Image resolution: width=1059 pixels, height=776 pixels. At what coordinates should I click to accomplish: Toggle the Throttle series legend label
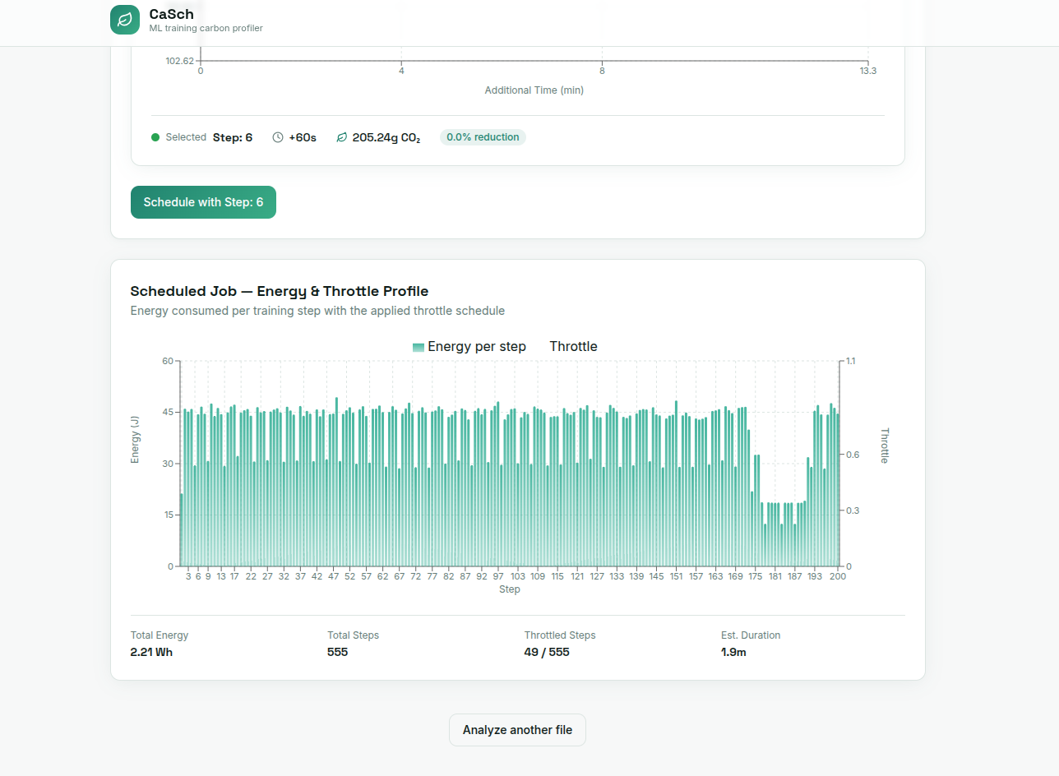coord(573,347)
